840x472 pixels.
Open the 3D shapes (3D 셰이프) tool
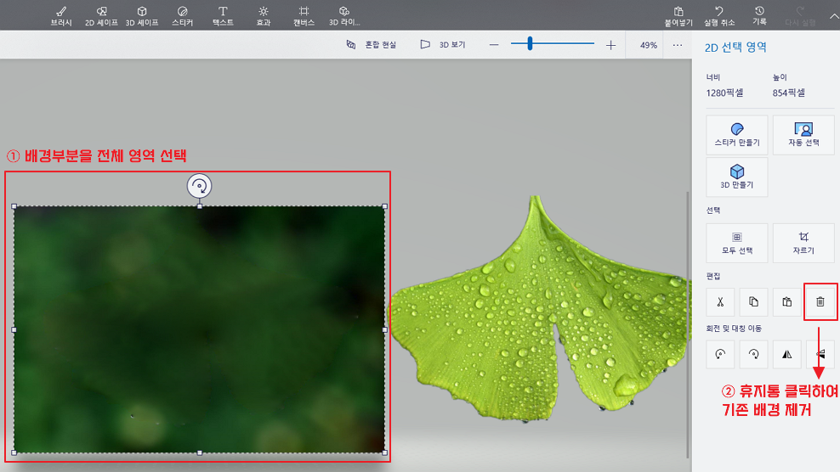tap(142, 15)
